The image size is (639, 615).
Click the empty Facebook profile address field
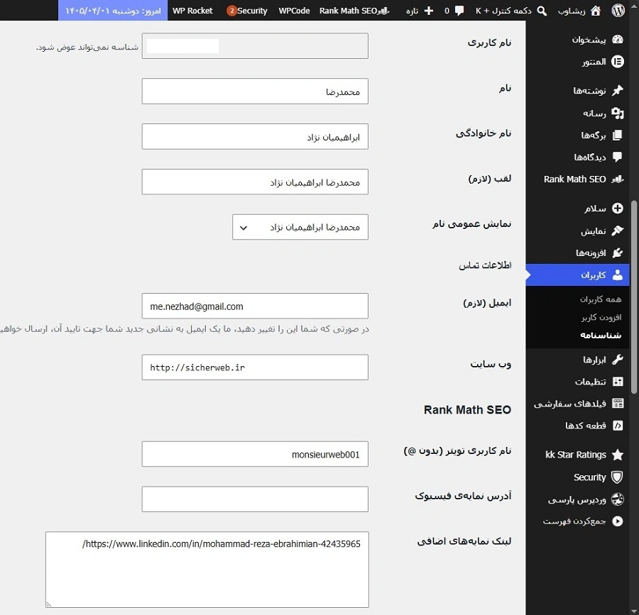tap(255, 499)
